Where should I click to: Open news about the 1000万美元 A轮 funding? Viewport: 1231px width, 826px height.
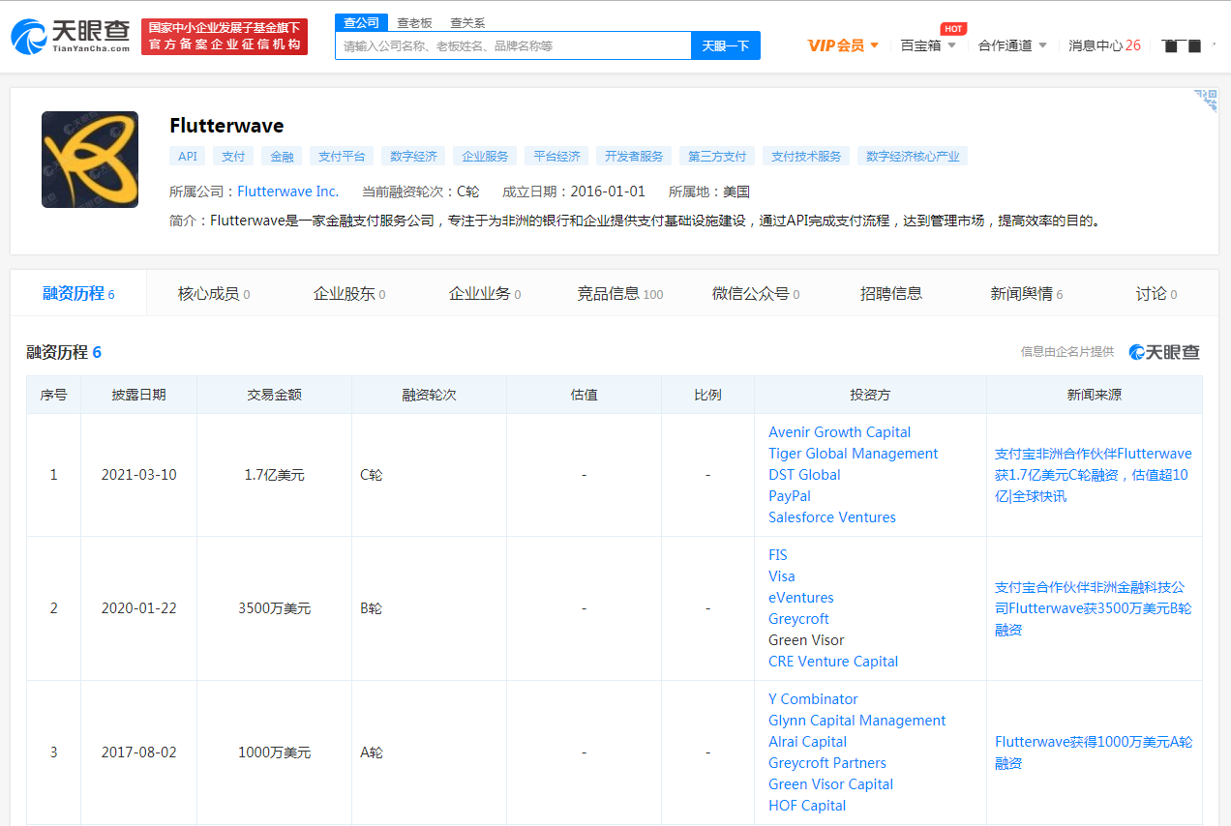coord(1094,752)
